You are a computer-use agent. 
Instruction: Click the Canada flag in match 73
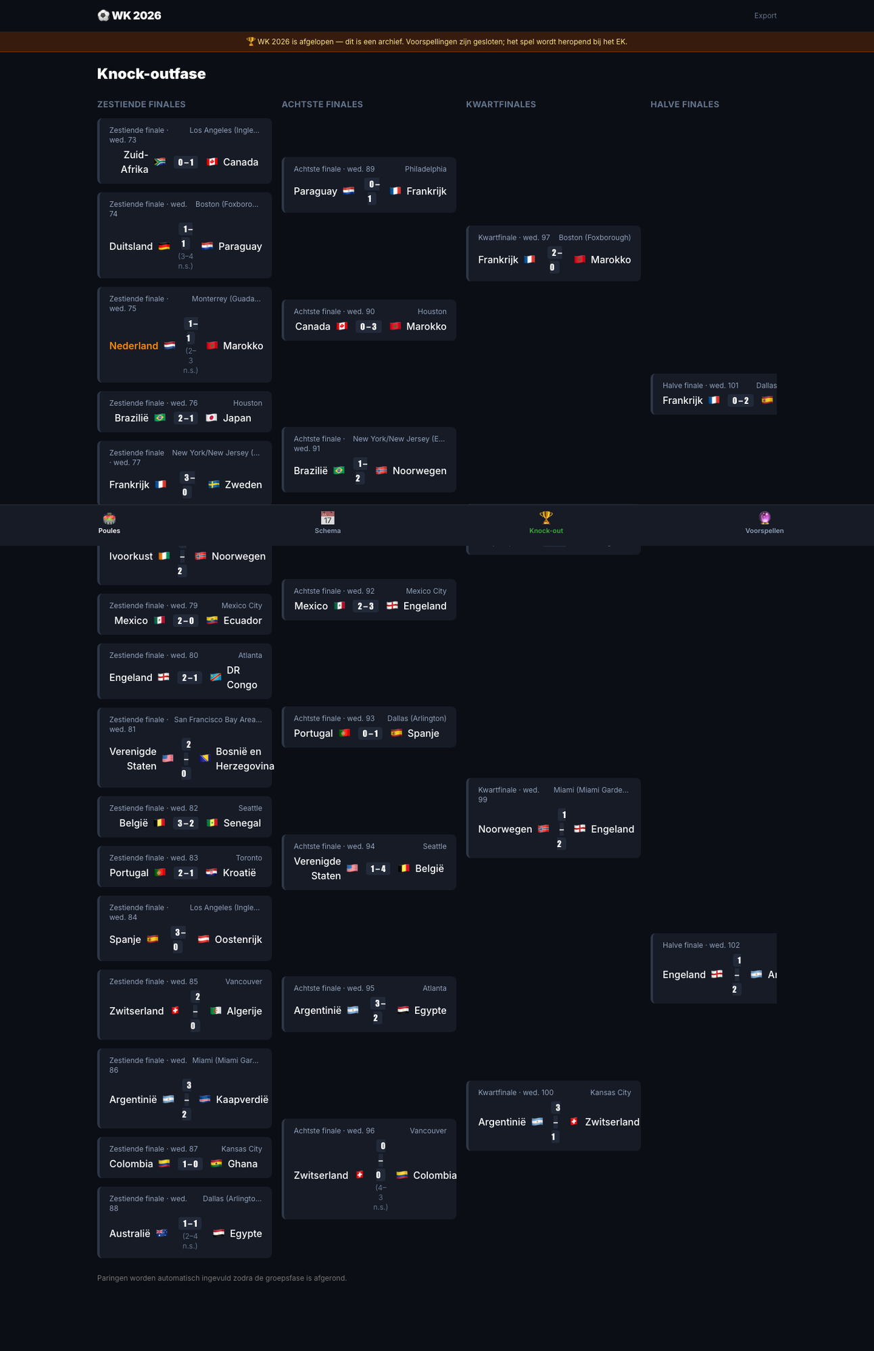click(212, 162)
